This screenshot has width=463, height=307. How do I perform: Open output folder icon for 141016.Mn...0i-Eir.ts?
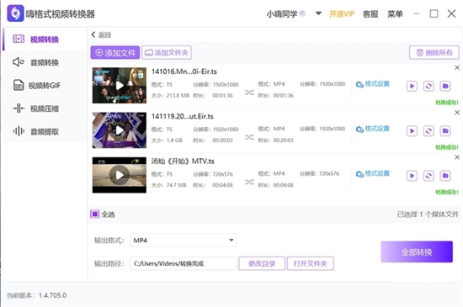[x=445, y=86]
